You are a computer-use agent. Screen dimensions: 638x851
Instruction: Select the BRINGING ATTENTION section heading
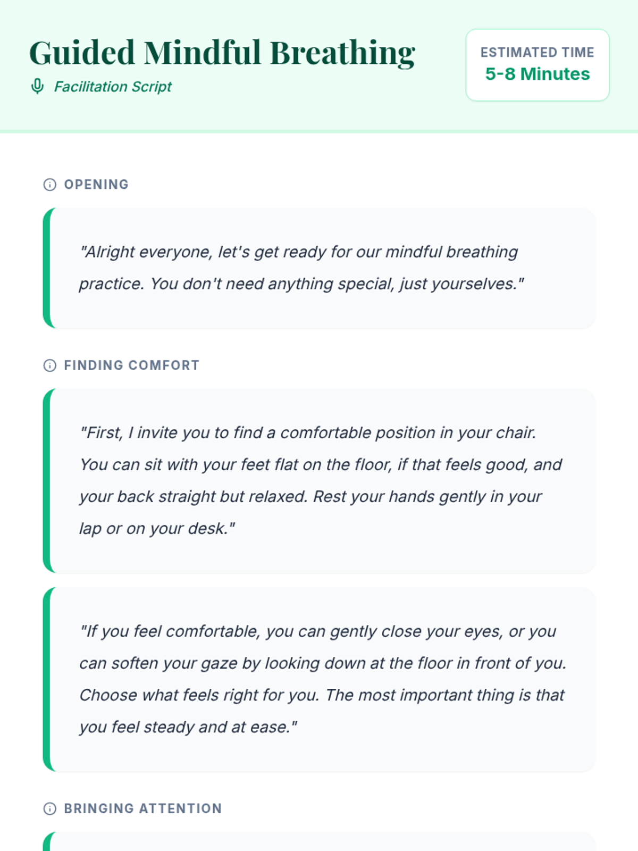point(143,808)
